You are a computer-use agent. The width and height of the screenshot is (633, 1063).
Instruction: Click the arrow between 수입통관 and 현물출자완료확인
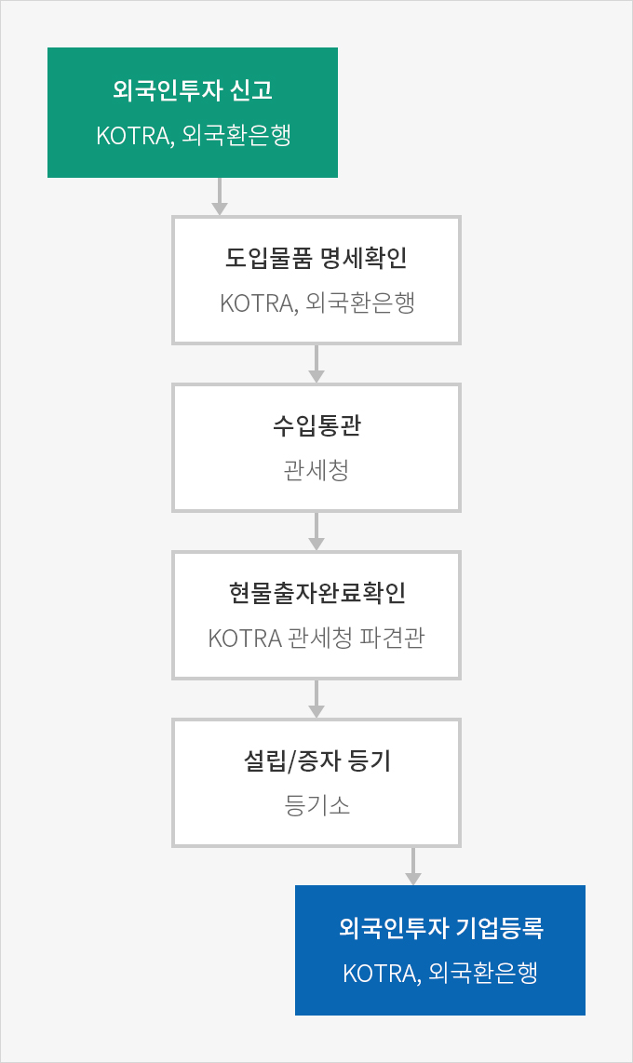(316, 531)
